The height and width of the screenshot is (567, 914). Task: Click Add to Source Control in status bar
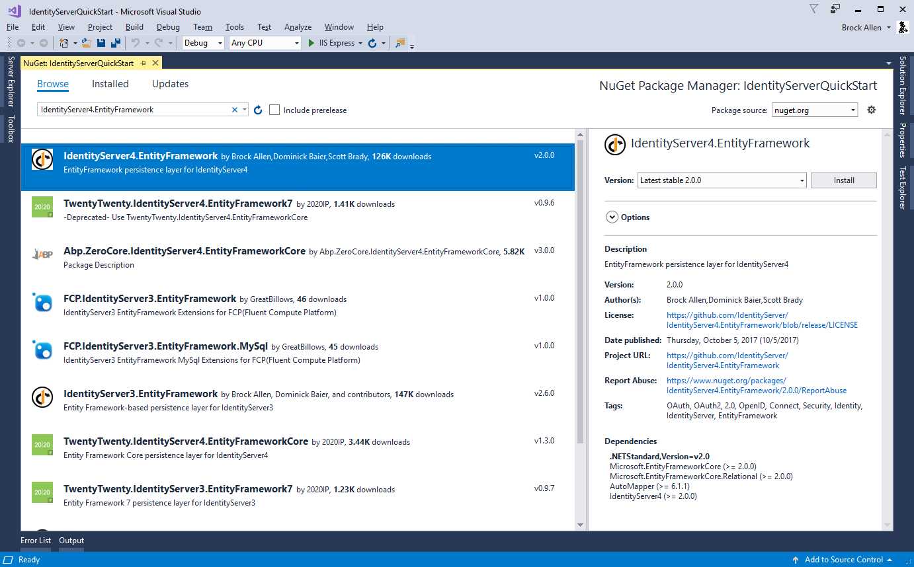[844, 560]
